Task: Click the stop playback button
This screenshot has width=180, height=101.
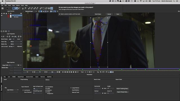Action: coord(69,72)
